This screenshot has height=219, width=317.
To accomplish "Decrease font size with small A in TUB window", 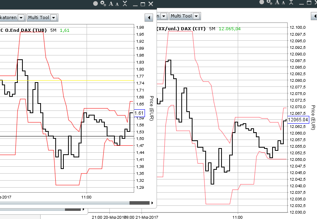I will pyautogui.click(x=117, y=4).
